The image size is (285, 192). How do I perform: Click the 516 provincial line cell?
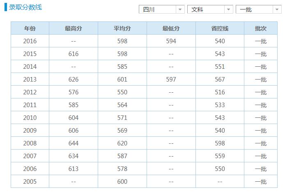(x=220, y=92)
